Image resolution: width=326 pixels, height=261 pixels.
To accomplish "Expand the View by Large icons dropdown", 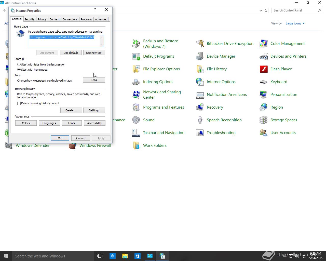I will (295, 23).
